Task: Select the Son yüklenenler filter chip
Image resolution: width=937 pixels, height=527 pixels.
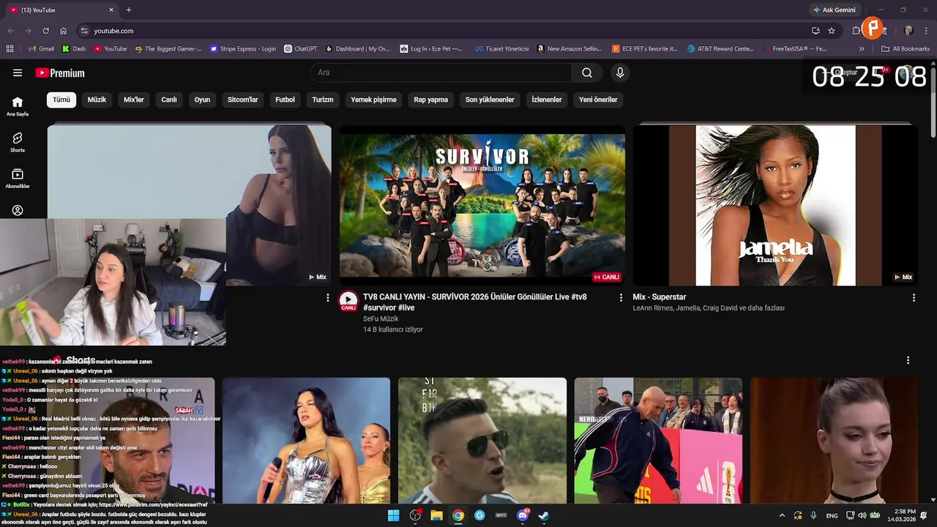Action: coord(490,100)
